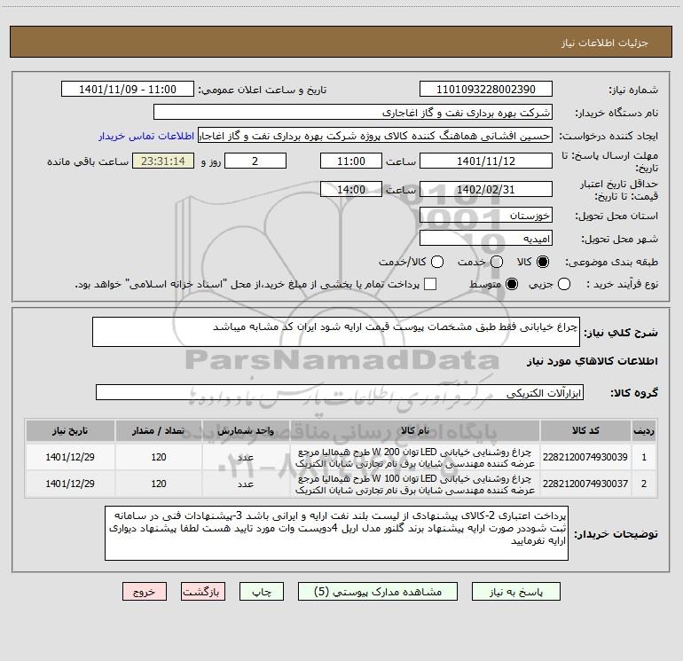683x661 pixels.
Task: Click ردیف column header
Action: [x=644, y=430]
